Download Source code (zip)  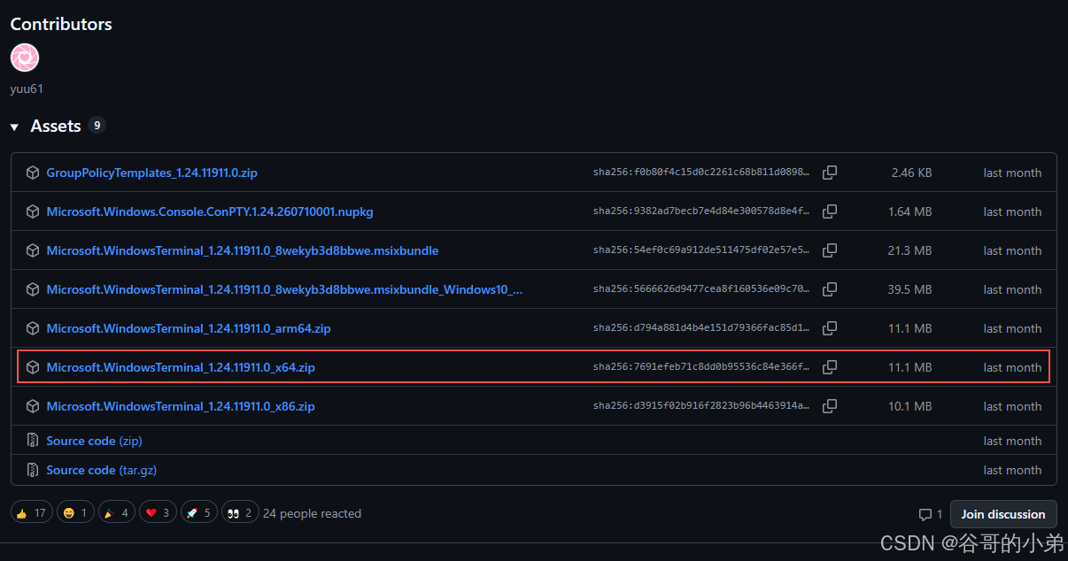tap(94, 441)
